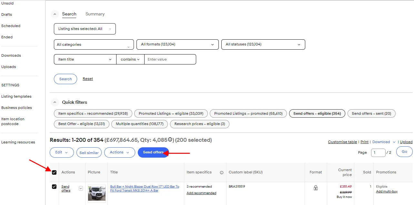Click the blue Send offers button
The width and height of the screenshot is (414, 205).
(x=153, y=152)
